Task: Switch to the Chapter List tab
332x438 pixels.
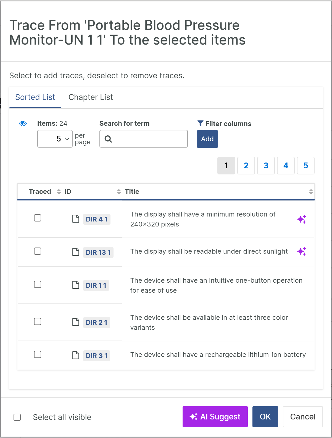Action: (91, 97)
